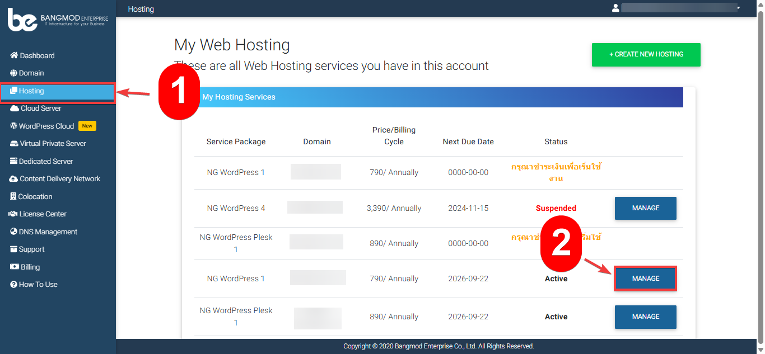Manage the active NG WordPress 1 hosting

coord(645,279)
